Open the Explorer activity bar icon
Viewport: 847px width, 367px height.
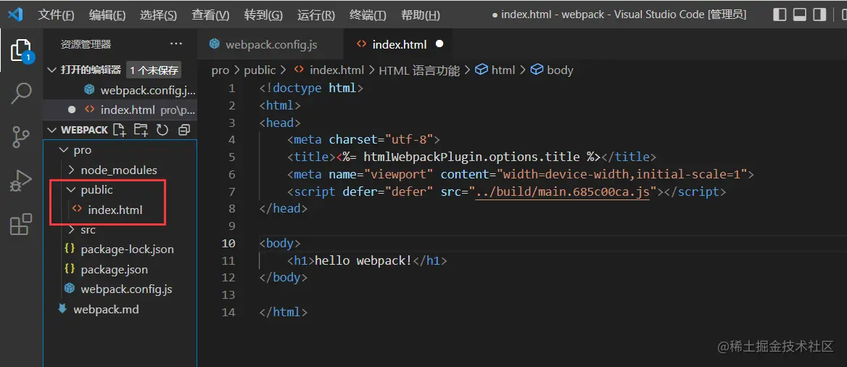click(x=21, y=51)
